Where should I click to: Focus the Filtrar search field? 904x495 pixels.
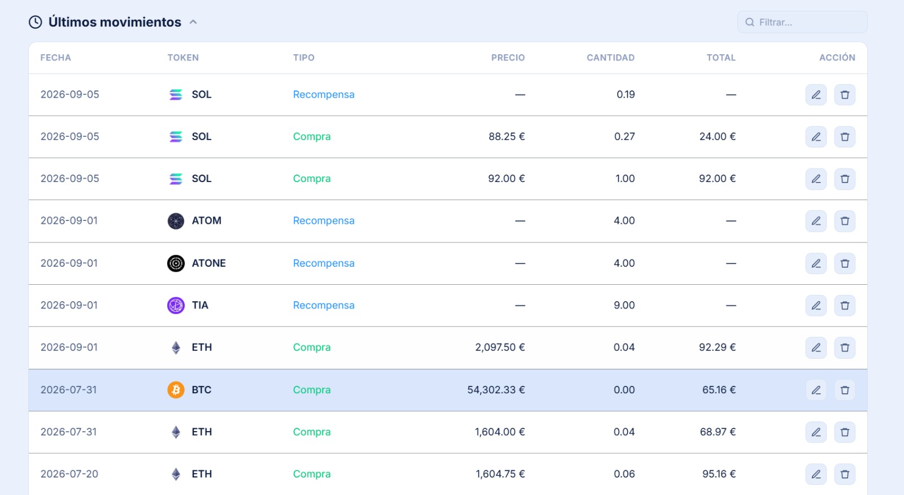(802, 22)
